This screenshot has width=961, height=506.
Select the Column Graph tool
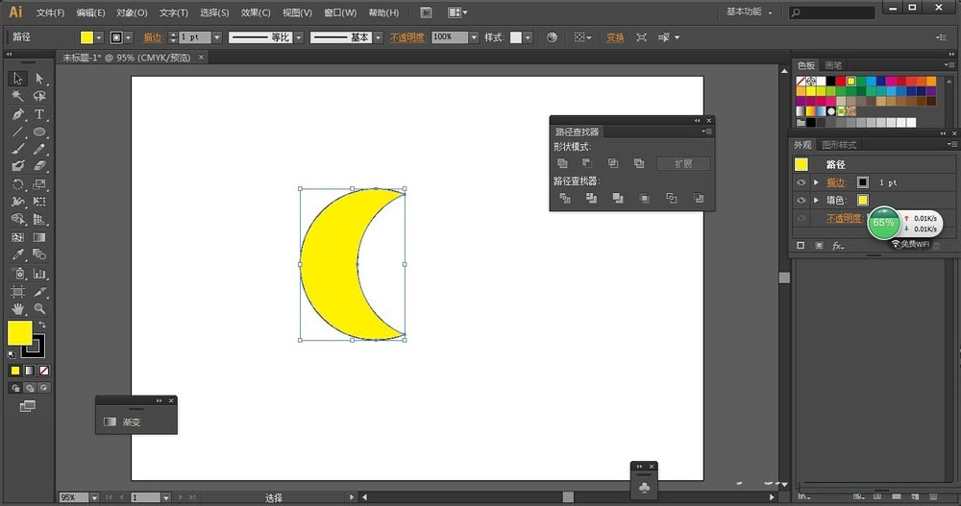click(x=39, y=274)
